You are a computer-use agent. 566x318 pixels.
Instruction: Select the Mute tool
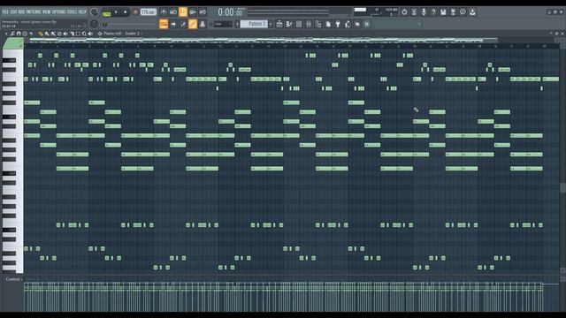(x=65, y=34)
